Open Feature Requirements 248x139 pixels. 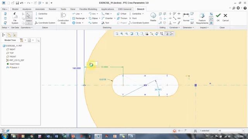[x=202, y=18]
